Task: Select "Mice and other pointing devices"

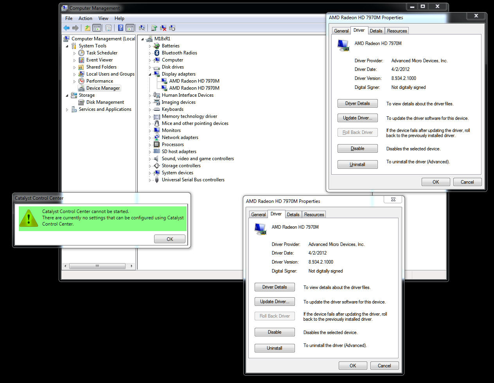Action: pos(195,123)
